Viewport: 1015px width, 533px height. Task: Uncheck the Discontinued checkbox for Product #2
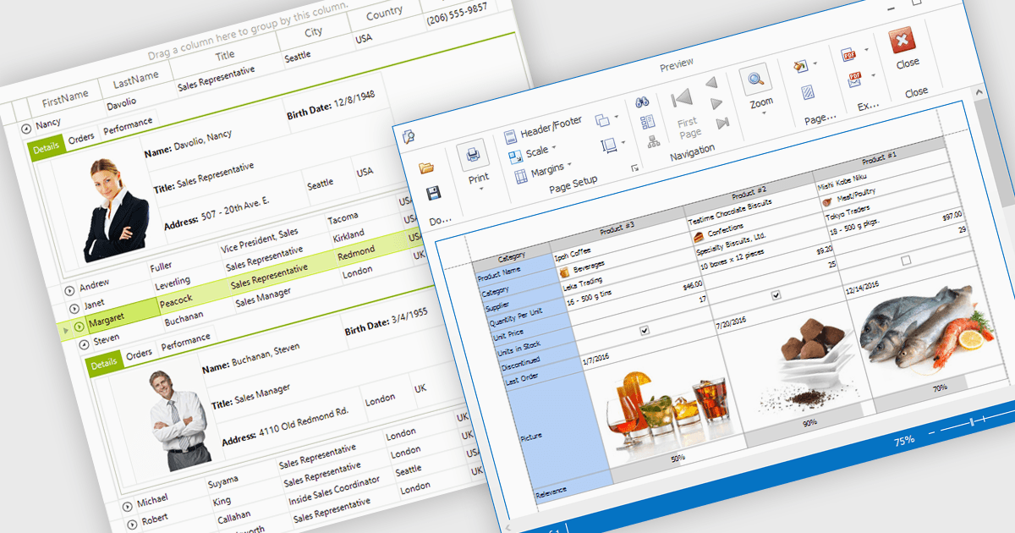click(x=776, y=295)
